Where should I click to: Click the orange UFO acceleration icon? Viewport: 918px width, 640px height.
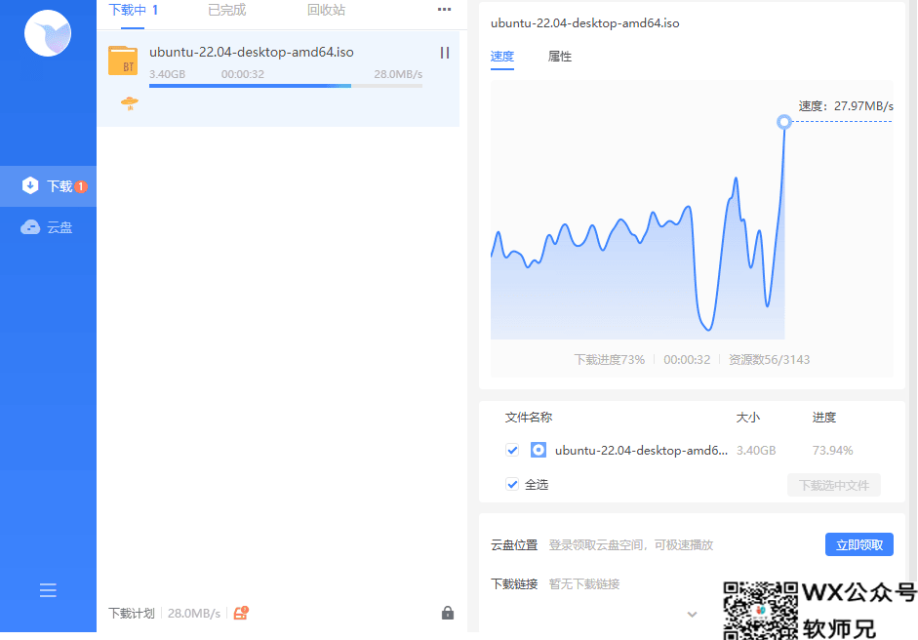pyautogui.click(x=130, y=104)
